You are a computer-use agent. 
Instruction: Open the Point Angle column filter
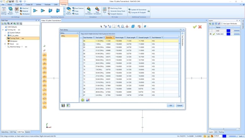(x=125, y=38)
